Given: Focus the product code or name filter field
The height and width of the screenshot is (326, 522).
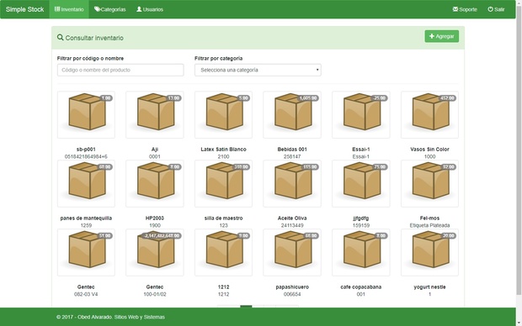Looking at the screenshot, I should 120,70.
